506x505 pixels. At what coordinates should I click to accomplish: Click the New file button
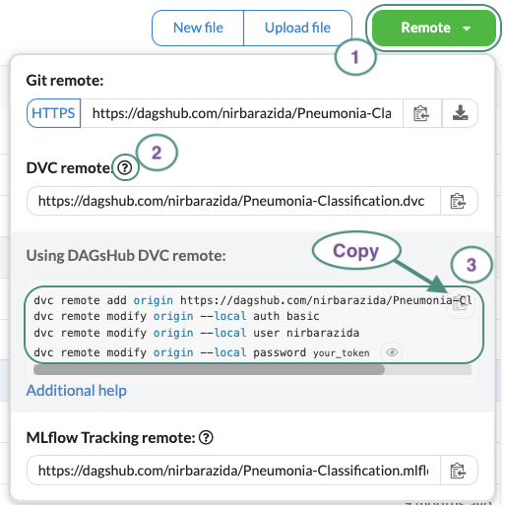coord(198,28)
